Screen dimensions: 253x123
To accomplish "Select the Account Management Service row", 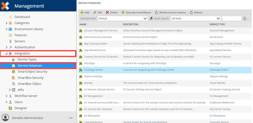I will 165,30.
